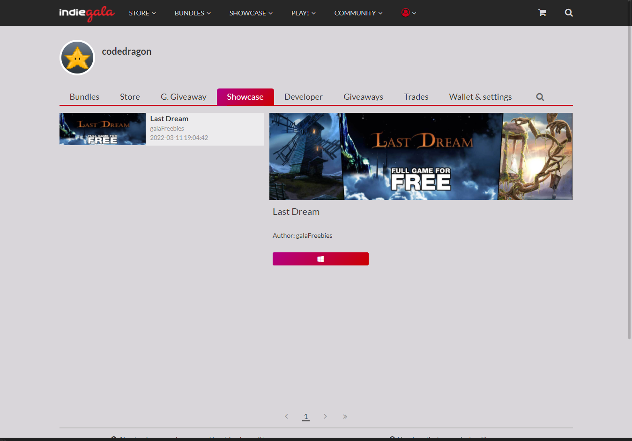The height and width of the screenshot is (441, 632).
Task: Expand the STORE dropdown menu
Action: click(x=142, y=13)
